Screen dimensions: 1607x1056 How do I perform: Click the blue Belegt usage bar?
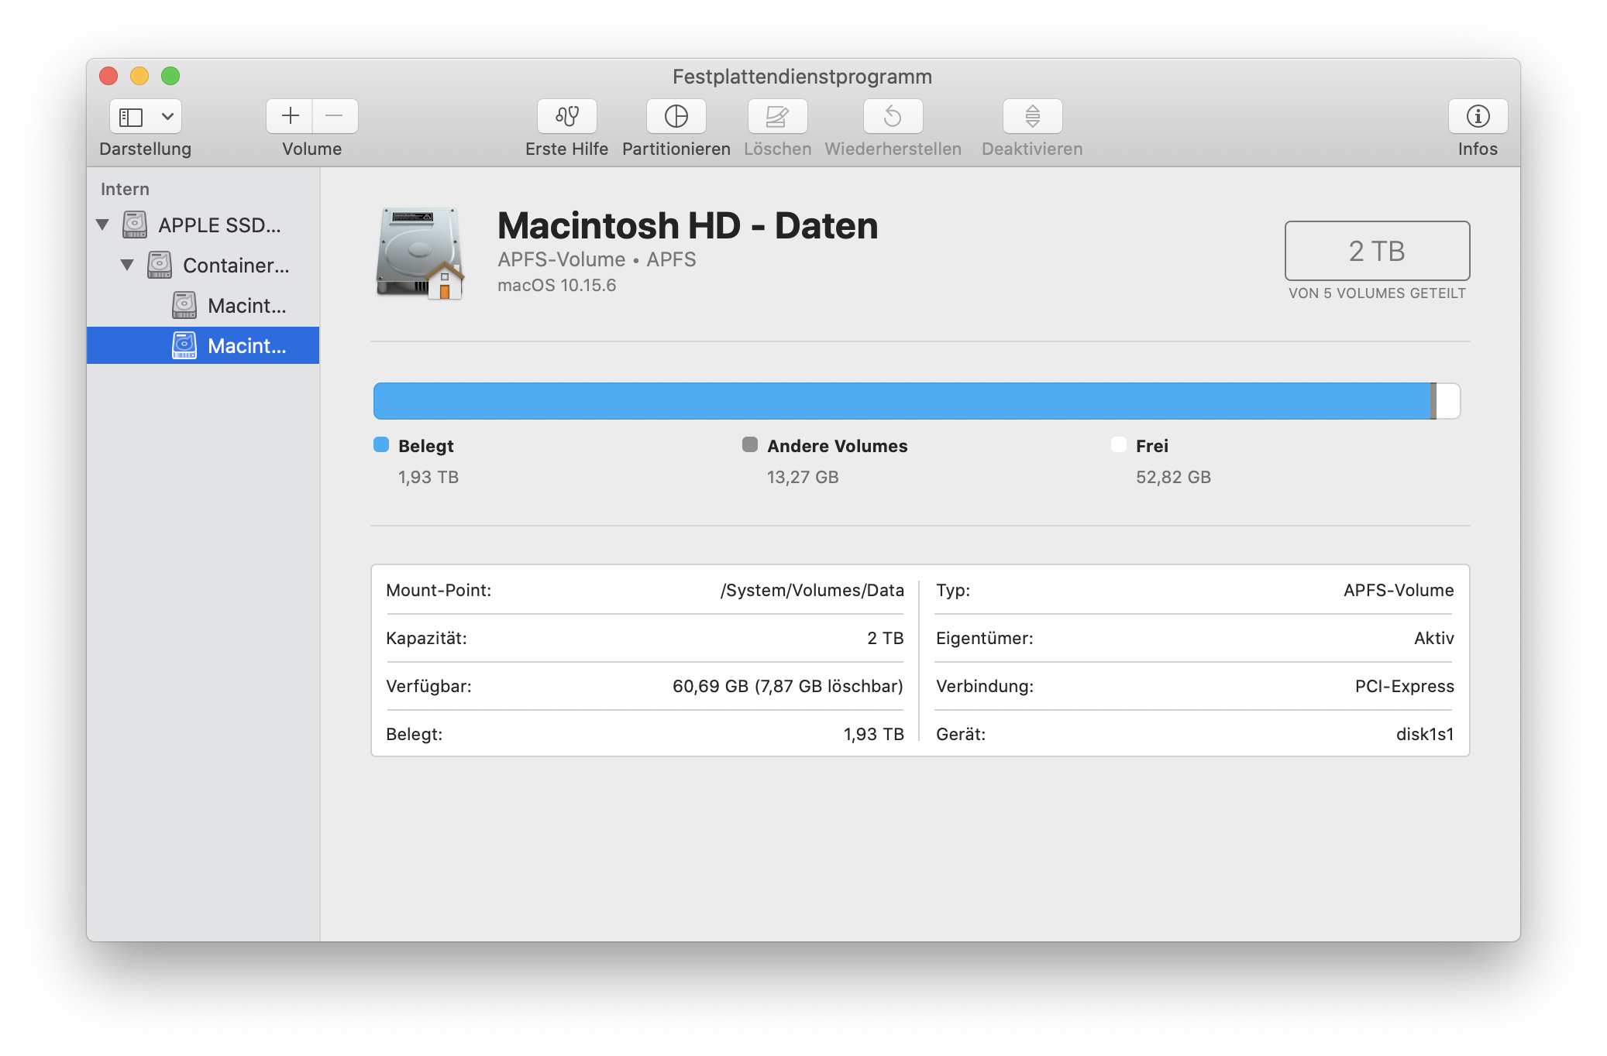(x=899, y=401)
